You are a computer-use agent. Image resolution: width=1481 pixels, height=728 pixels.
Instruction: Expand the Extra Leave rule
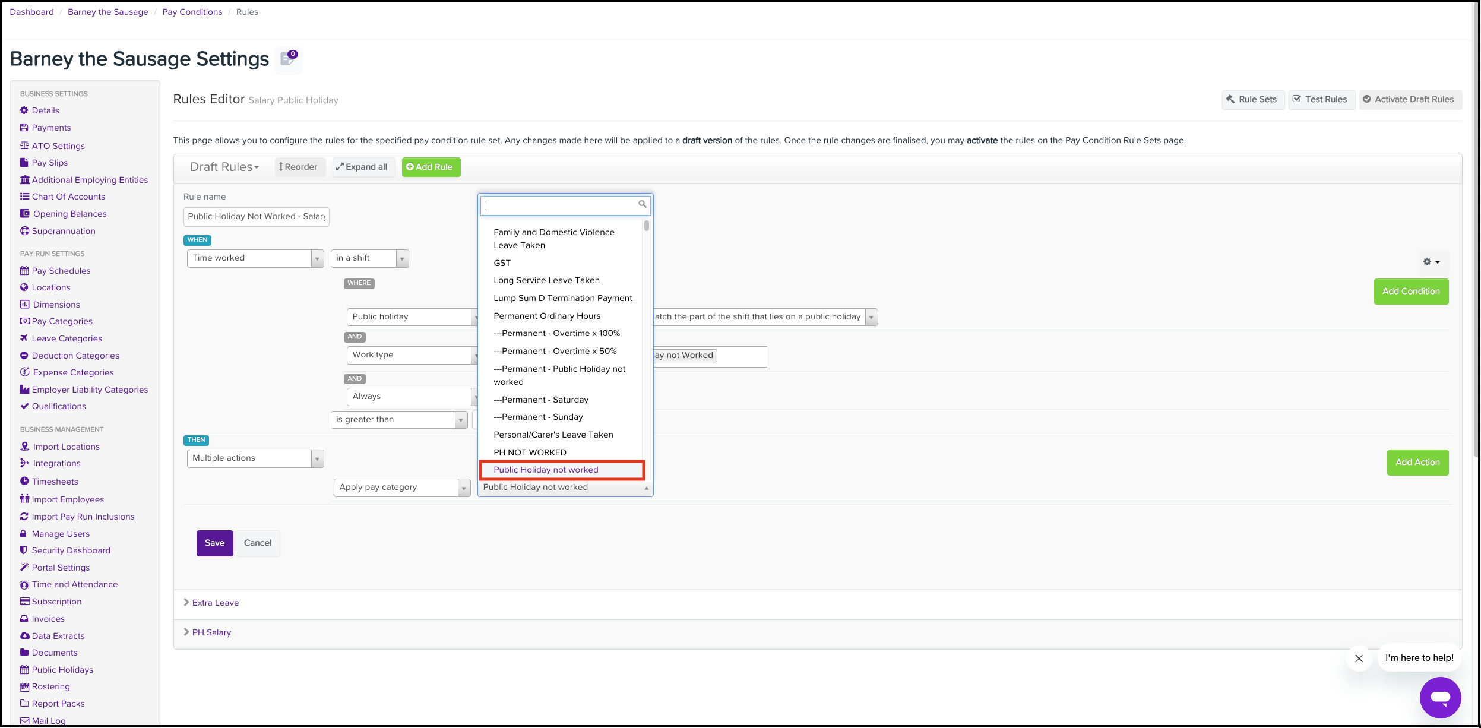point(215,603)
